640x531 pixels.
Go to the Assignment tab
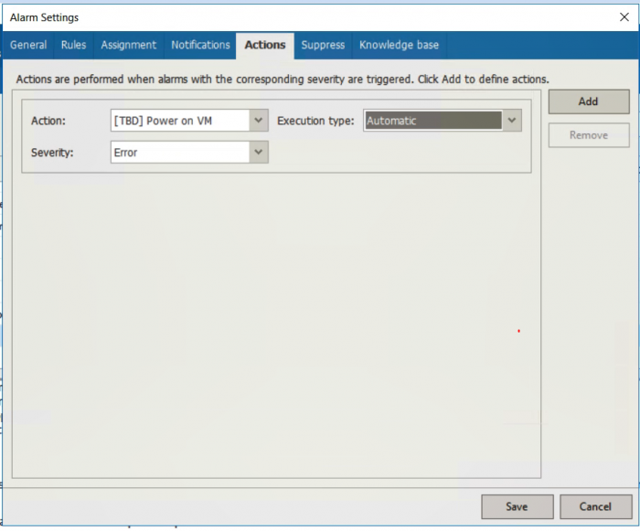[x=128, y=45]
